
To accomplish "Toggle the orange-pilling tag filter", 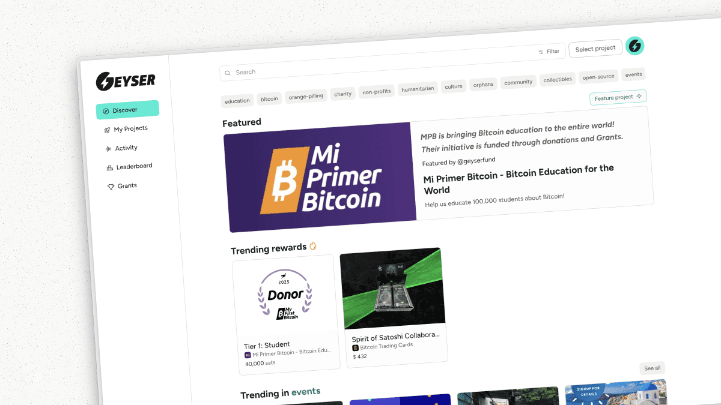I will click(x=306, y=96).
